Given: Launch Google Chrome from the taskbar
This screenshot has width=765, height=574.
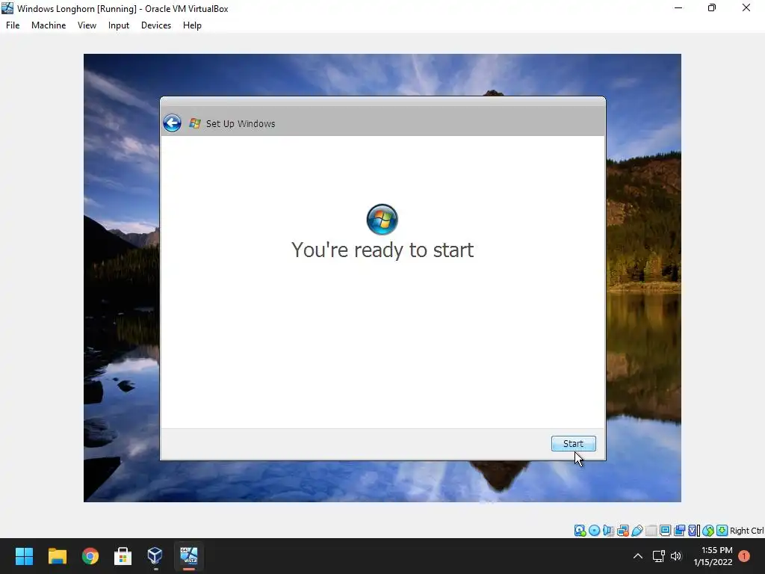Looking at the screenshot, I should coord(90,556).
